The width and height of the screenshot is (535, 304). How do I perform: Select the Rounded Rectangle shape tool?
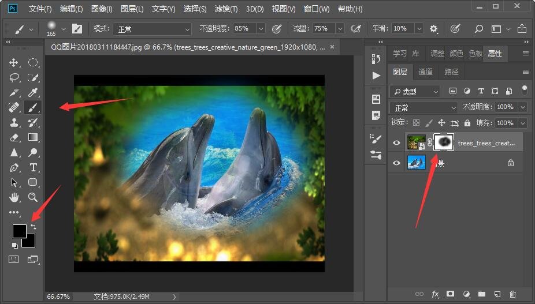(33, 182)
